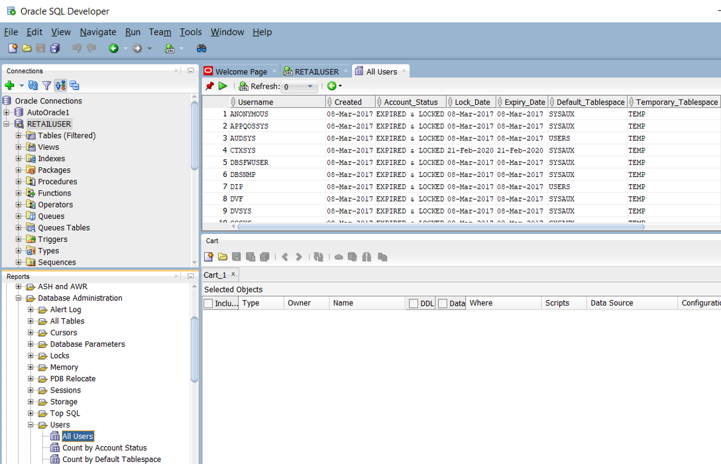Toggle the Include column checkbox
The image size is (721, 464).
(x=209, y=304)
